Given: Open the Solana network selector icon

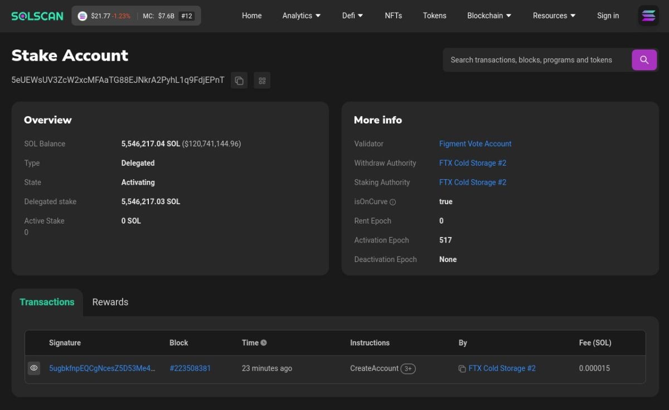Looking at the screenshot, I should pyautogui.click(x=648, y=16).
